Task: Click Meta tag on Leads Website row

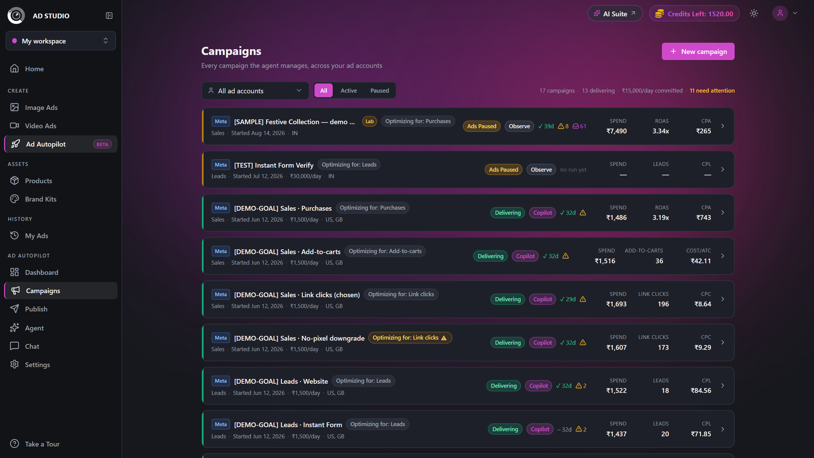Action: (x=220, y=381)
